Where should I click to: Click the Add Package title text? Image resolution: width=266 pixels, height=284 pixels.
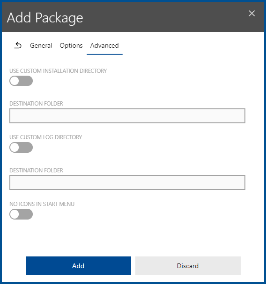click(45, 18)
